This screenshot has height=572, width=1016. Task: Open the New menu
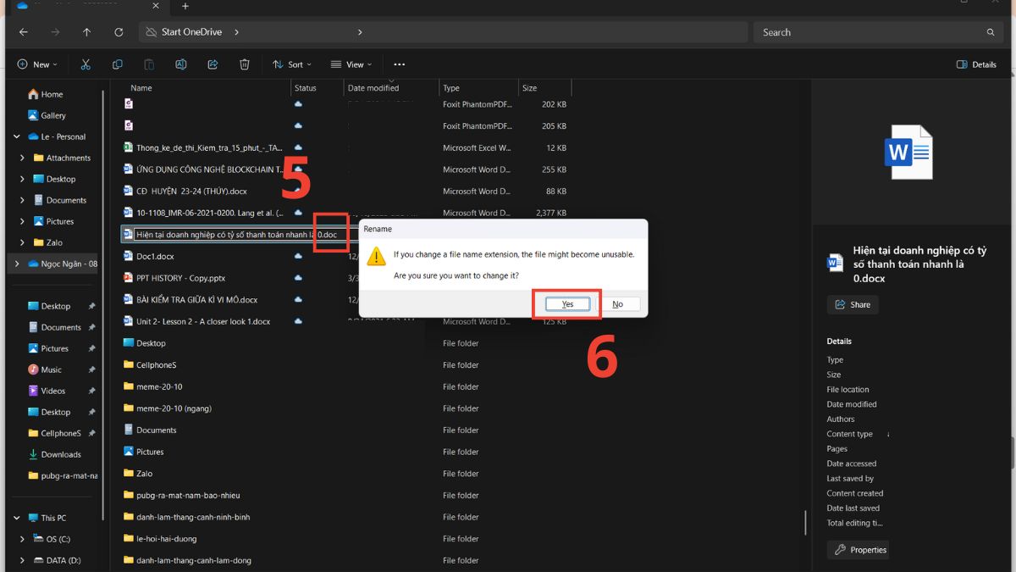(x=36, y=64)
